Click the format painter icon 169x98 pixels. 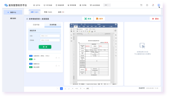pyautogui.click(x=74, y=31)
